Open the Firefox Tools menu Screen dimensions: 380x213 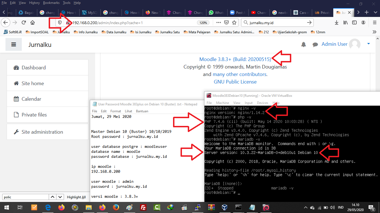66,3
